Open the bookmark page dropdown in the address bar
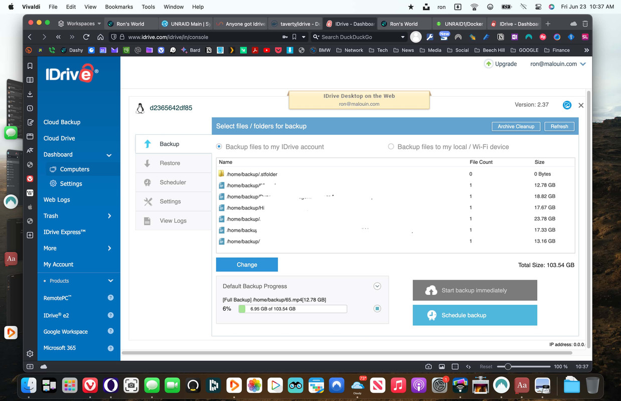This screenshot has height=401, width=621. 303,37
